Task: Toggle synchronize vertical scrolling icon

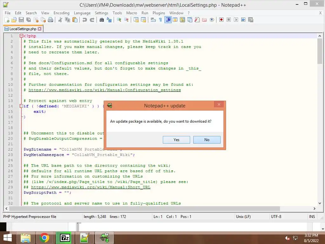Action: click(x=136, y=20)
